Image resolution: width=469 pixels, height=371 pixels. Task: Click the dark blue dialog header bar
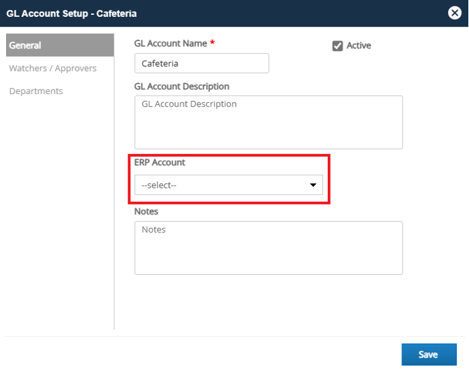point(234,13)
